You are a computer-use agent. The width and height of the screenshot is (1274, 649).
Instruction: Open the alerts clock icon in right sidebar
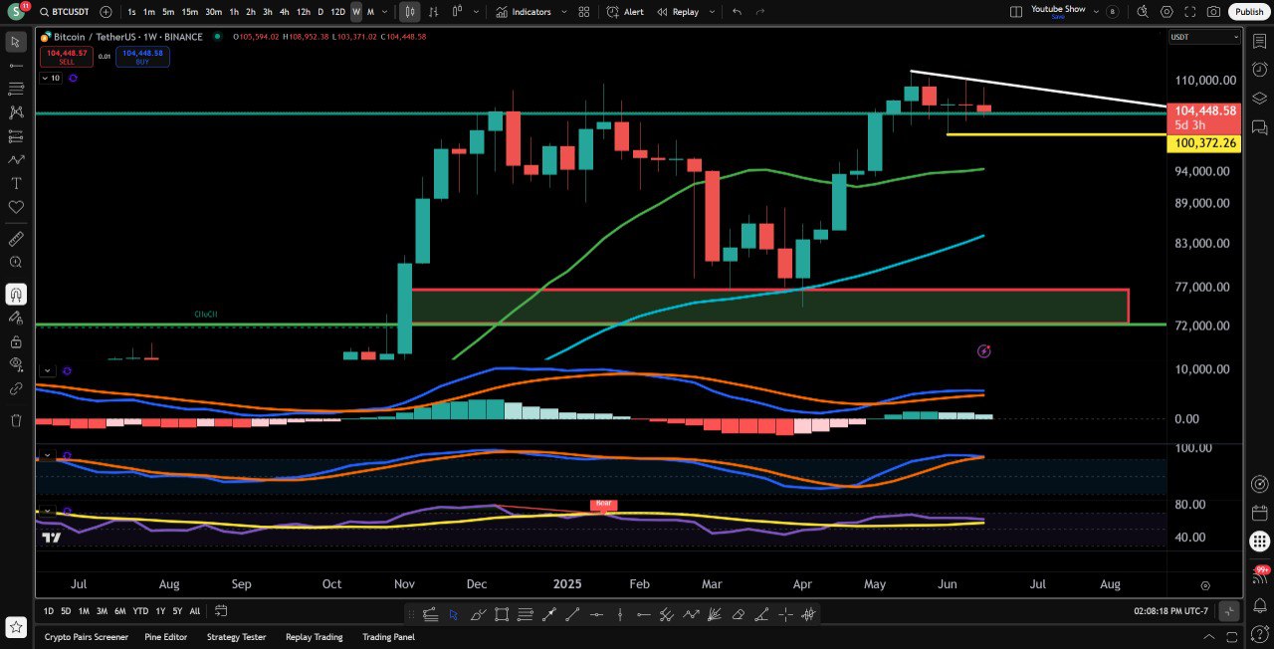1259,69
